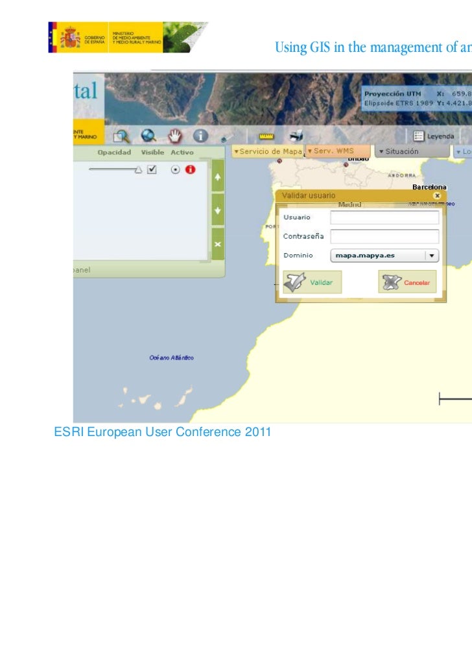
Task: Click the Visible column header
Action: (x=152, y=152)
